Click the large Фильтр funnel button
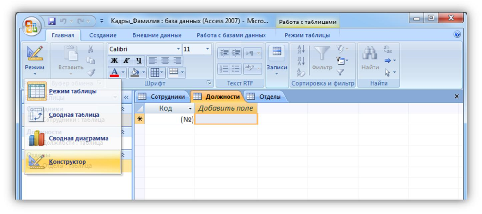Image resolution: width=482 pixels, height=214 pixels. point(322,58)
